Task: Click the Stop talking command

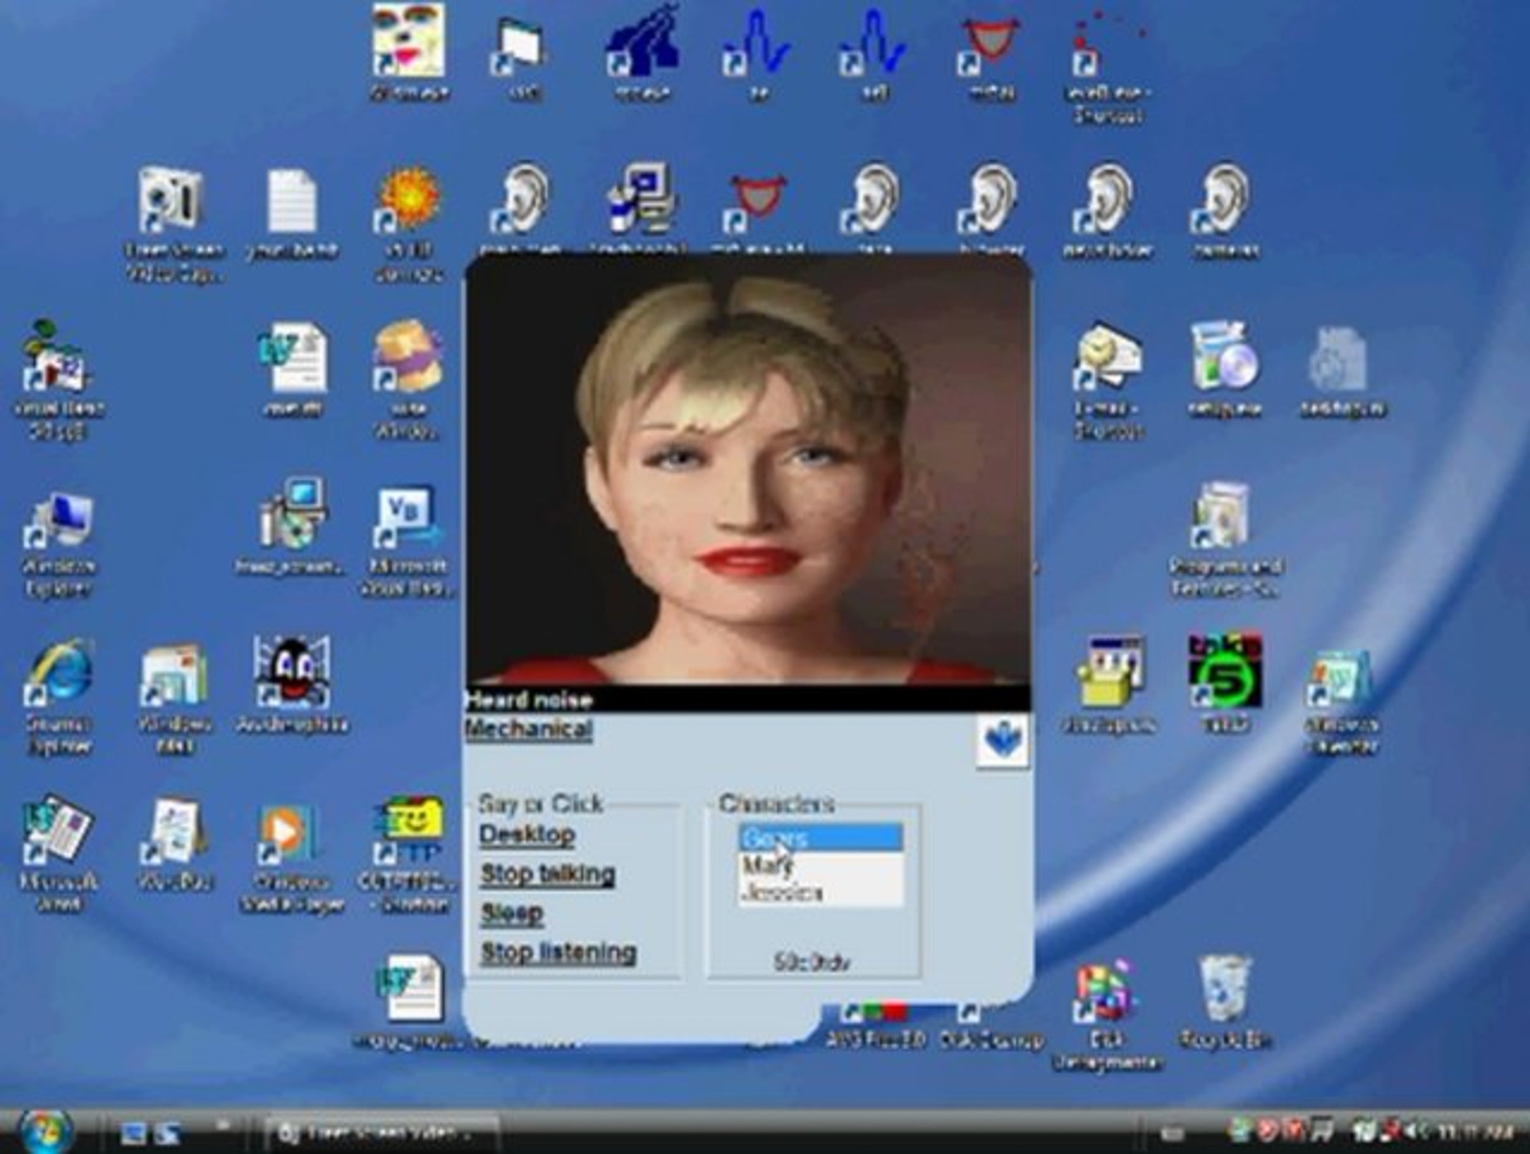Action: [x=548, y=874]
